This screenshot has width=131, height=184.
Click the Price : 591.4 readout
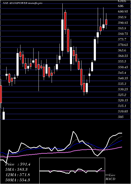point(18,164)
